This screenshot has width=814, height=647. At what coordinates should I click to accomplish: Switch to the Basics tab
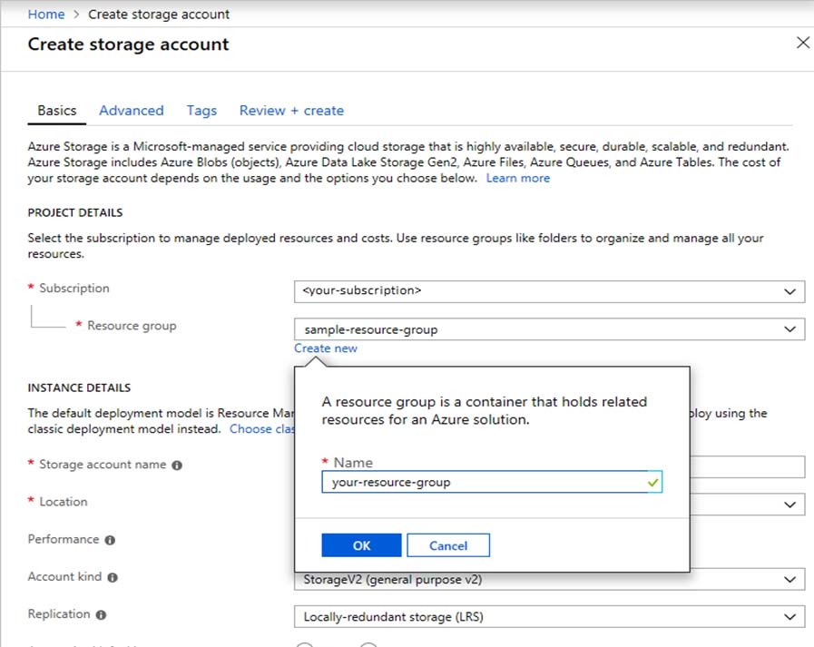point(56,111)
